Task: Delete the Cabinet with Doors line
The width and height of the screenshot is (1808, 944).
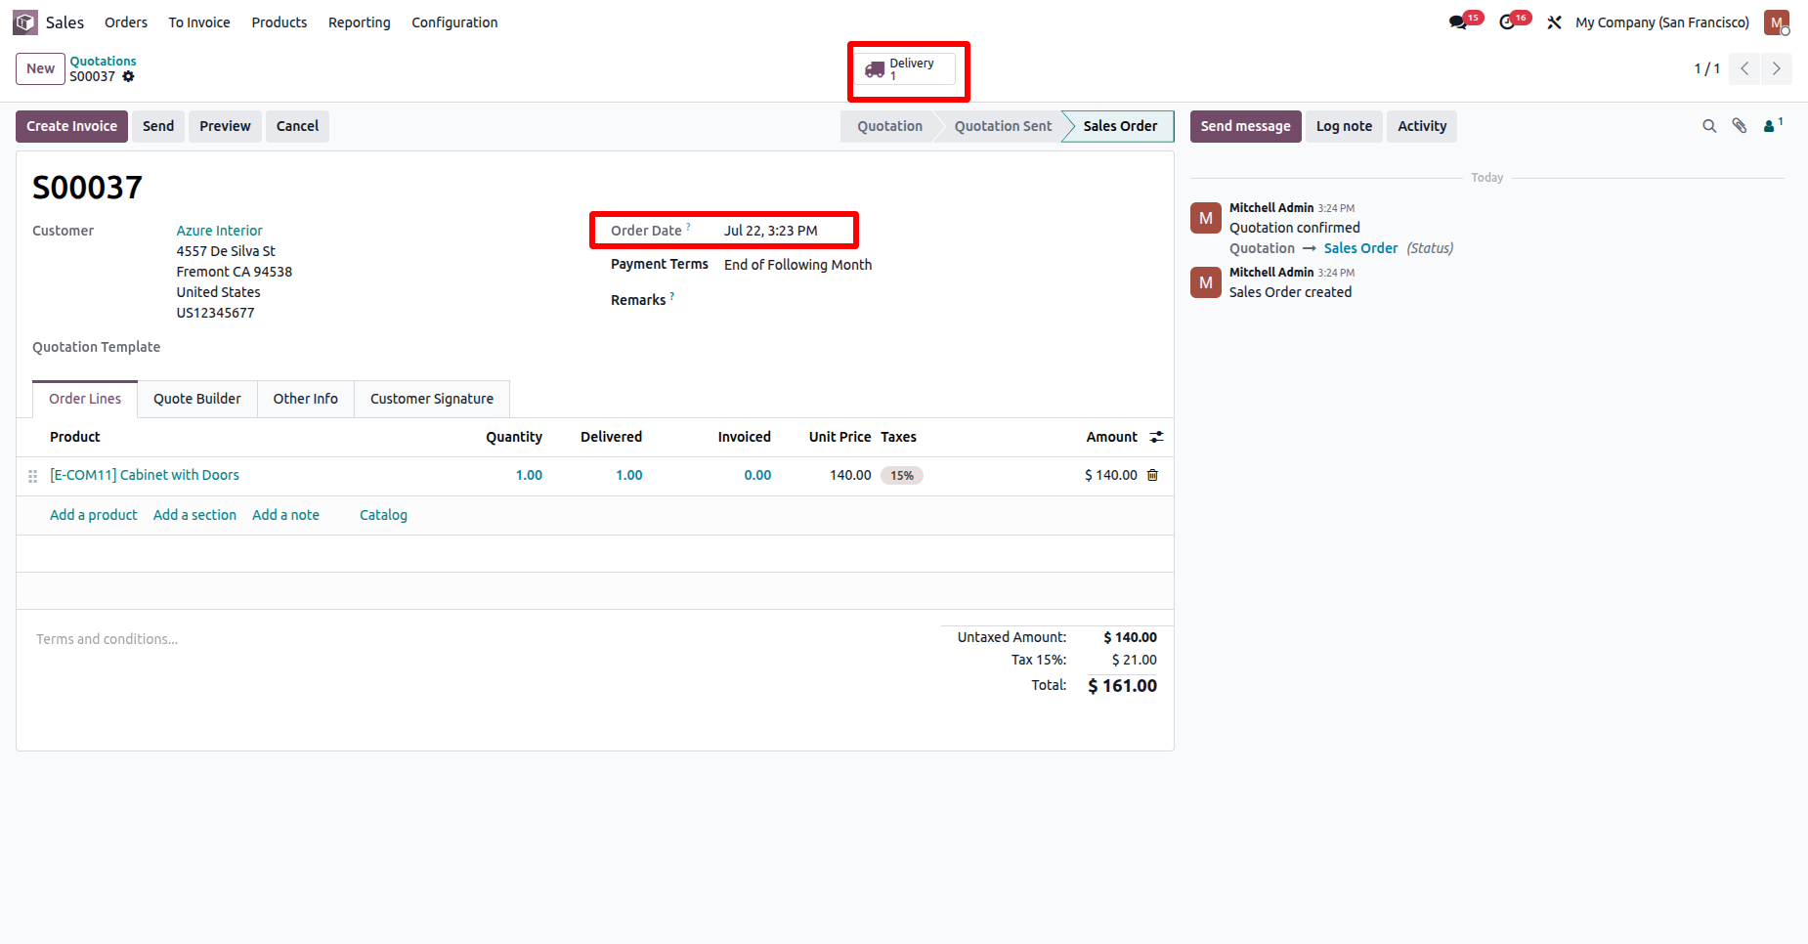Action: coord(1152,475)
